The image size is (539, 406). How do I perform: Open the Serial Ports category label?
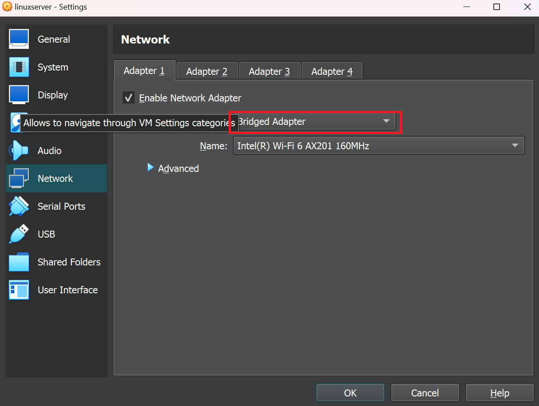(61, 206)
